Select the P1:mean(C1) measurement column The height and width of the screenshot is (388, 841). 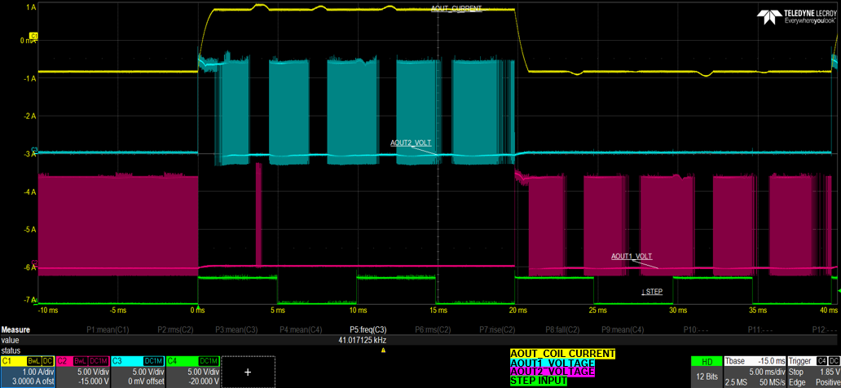(x=108, y=330)
